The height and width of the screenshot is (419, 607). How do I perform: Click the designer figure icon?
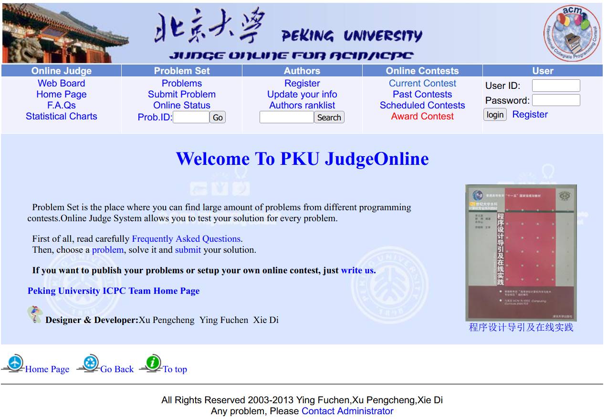pos(34,314)
